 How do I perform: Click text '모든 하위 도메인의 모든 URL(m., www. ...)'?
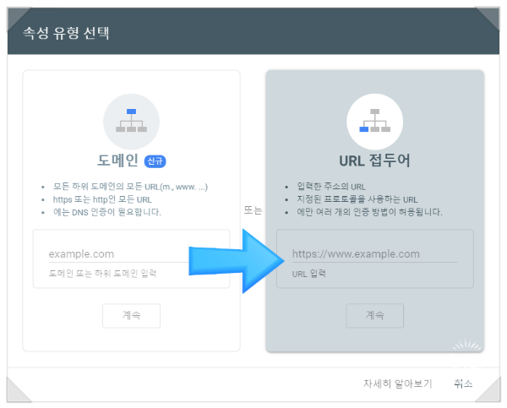coord(130,187)
